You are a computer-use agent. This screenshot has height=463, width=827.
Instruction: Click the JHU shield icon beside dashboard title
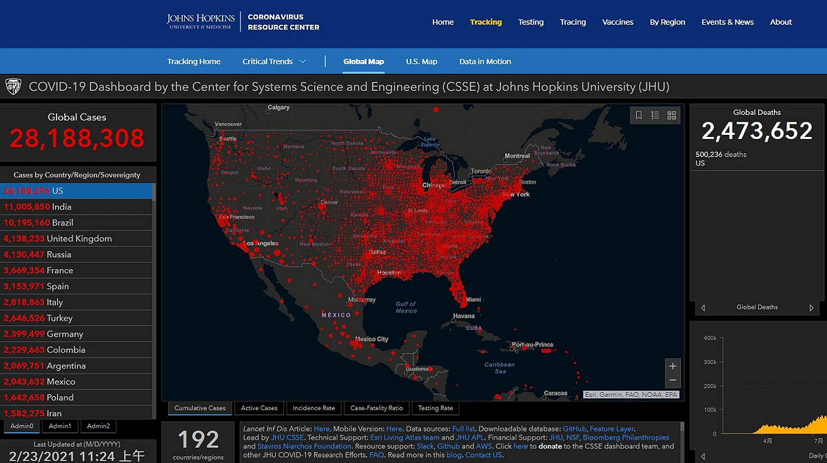click(13, 87)
